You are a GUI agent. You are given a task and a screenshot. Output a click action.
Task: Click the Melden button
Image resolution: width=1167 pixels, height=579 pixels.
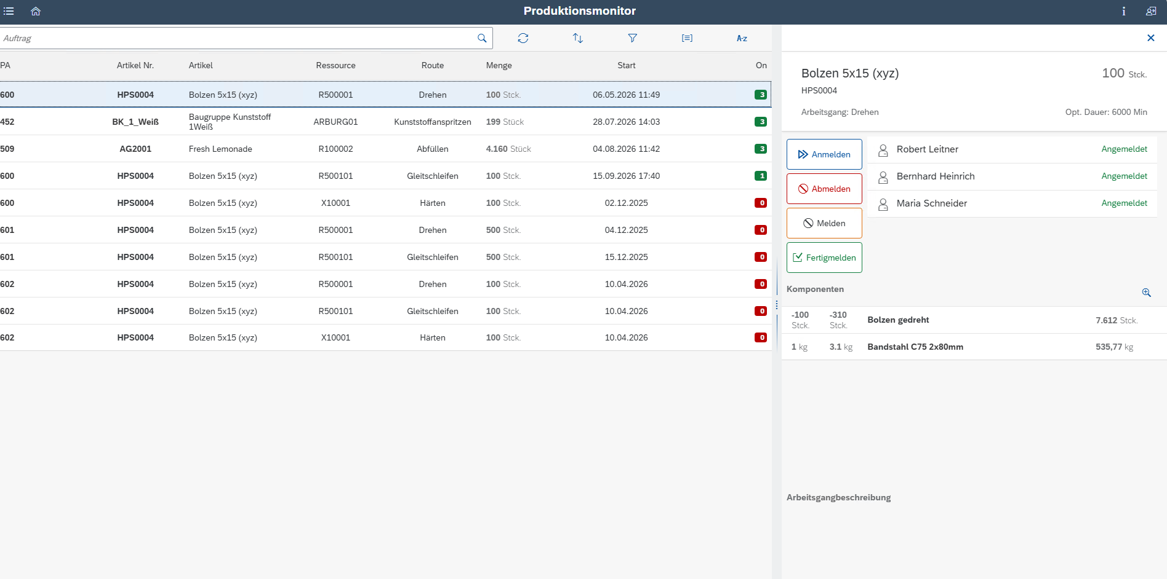point(824,223)
